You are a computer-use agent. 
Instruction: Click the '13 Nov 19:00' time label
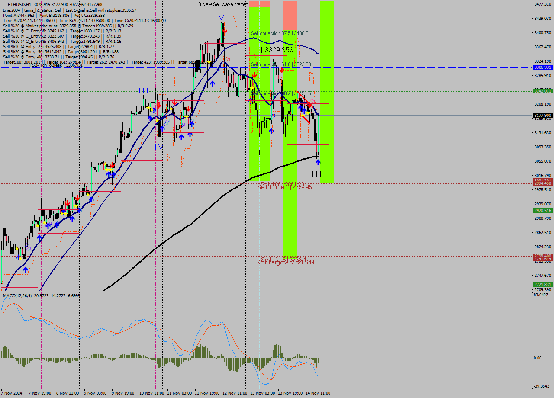[290, 393]
